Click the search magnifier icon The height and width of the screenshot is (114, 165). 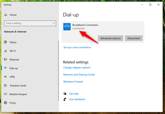[x=53, y=23]
